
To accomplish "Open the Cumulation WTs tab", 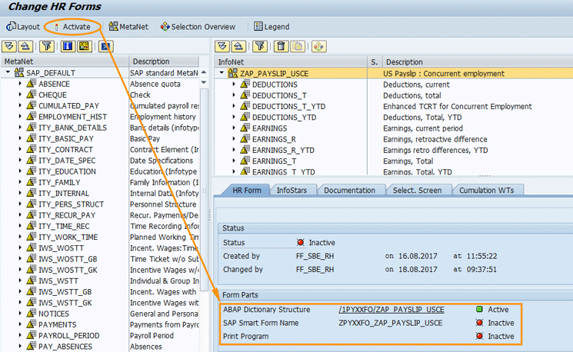I will [488, 190].
